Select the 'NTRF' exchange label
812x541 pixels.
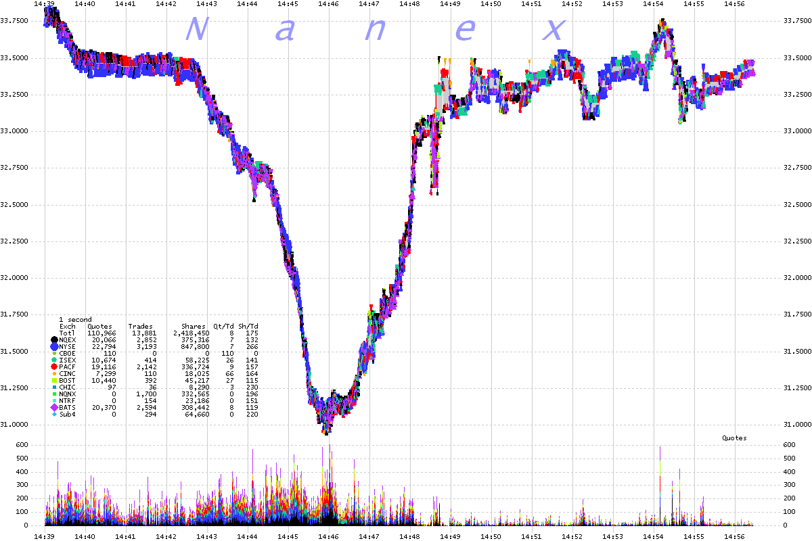click(x=68, y=401)
